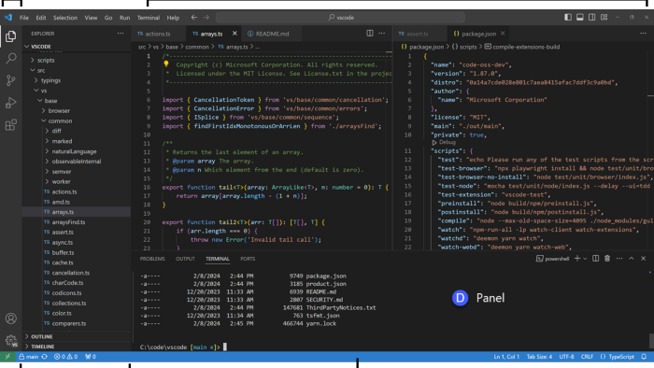654x368 pixels.
Task: Close the terminal panel
Action: 644,259
